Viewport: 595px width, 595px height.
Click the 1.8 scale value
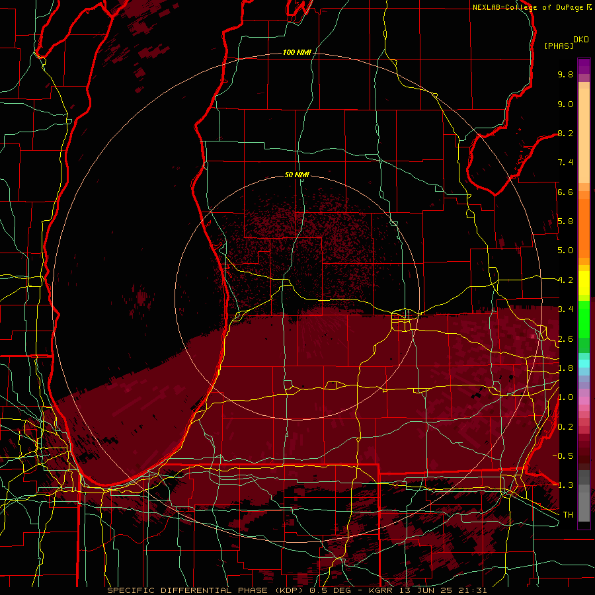pos(565,368)
